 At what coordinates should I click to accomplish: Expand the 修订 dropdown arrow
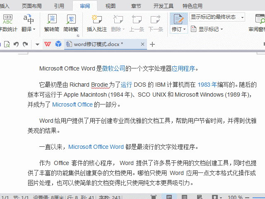click(184, 29)
